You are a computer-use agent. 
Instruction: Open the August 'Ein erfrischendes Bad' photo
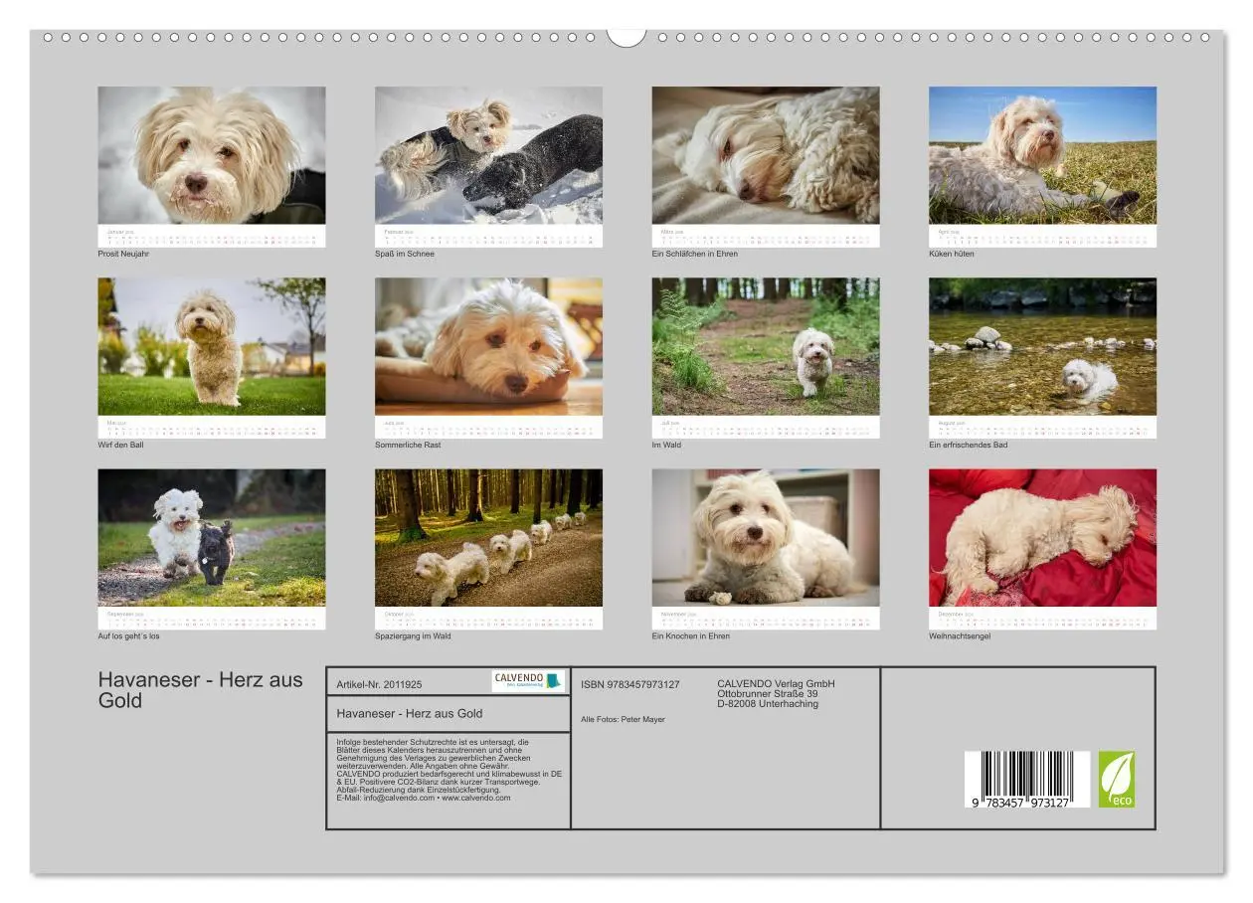[1042, 348]
